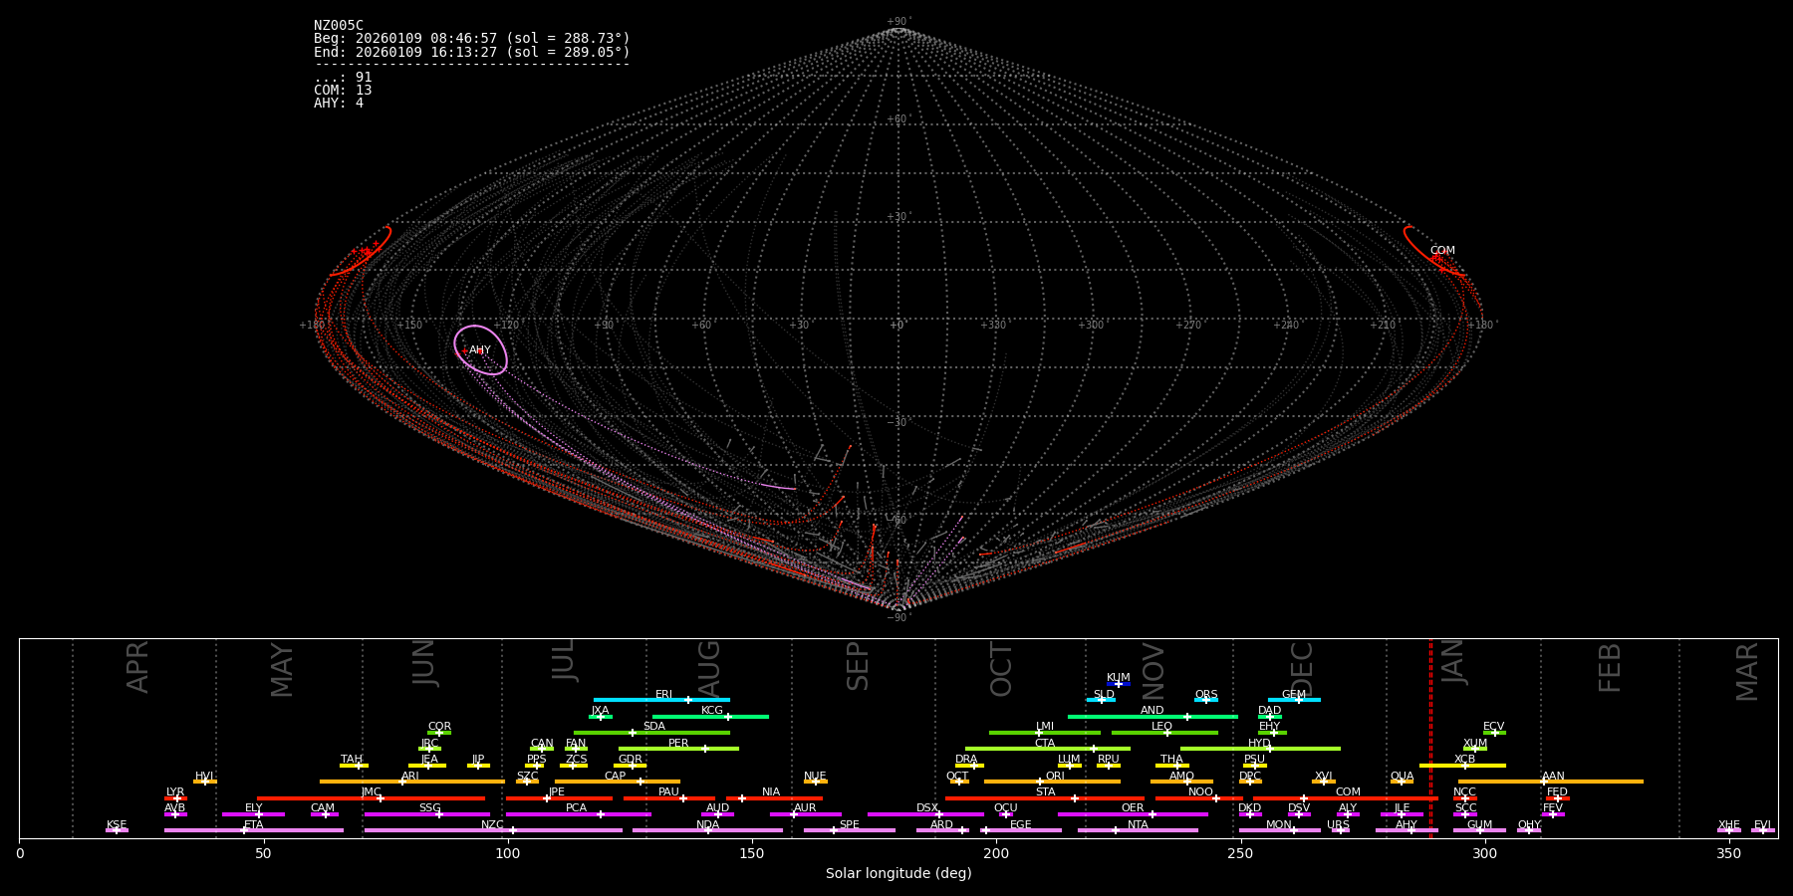Click the dark blue KUM activity bar
The image size is (1793, 896).
tap(1119, 684)
